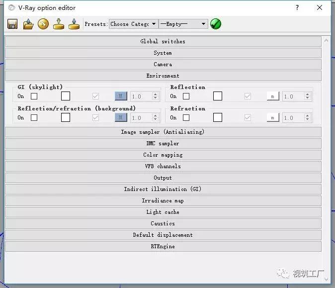The height and width of the screenshot is (288, 335).
Task: Toggle the grayed checkmark in Refraction row
Action: pos(248,117)
